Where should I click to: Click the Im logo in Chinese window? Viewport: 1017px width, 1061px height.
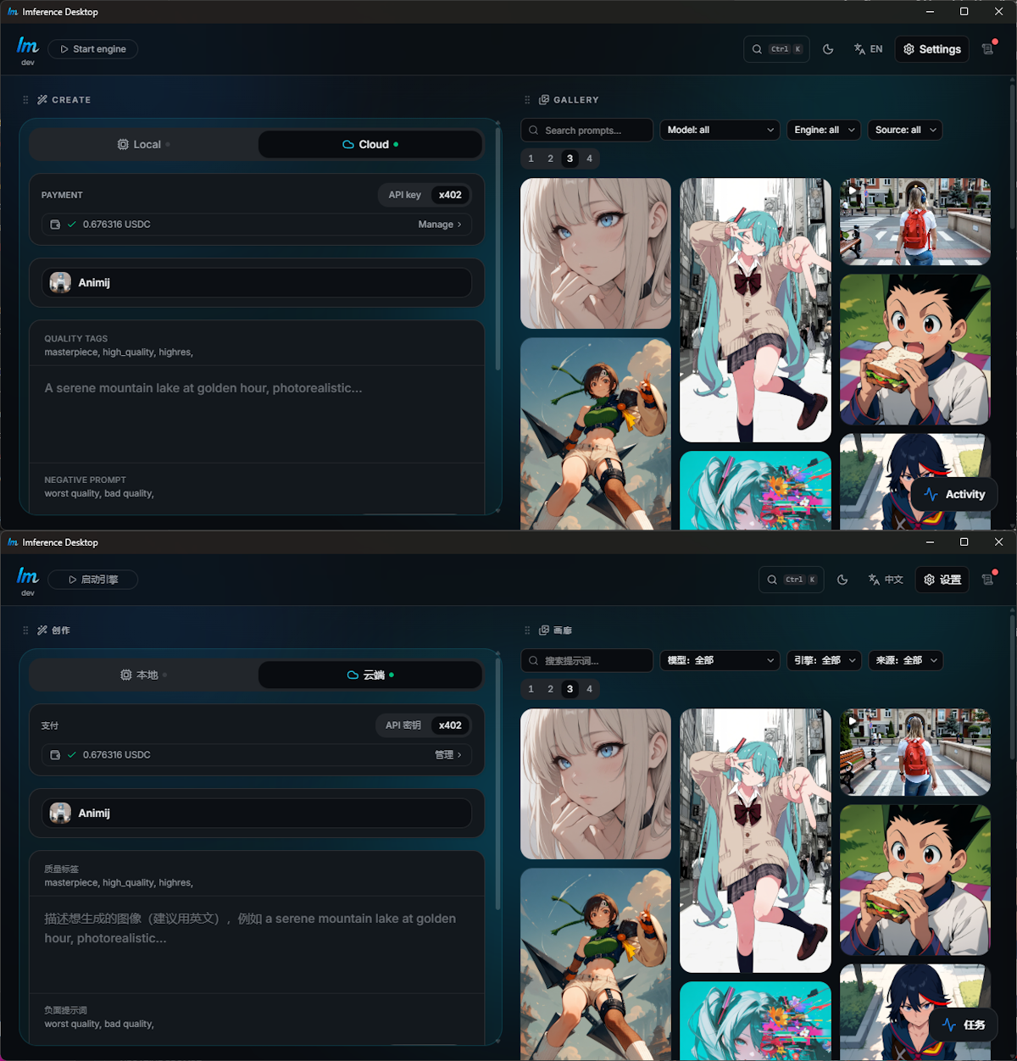point(28,576)
